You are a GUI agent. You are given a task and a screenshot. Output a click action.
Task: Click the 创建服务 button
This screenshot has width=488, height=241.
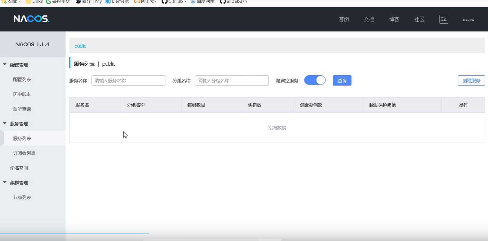(471, 80)
